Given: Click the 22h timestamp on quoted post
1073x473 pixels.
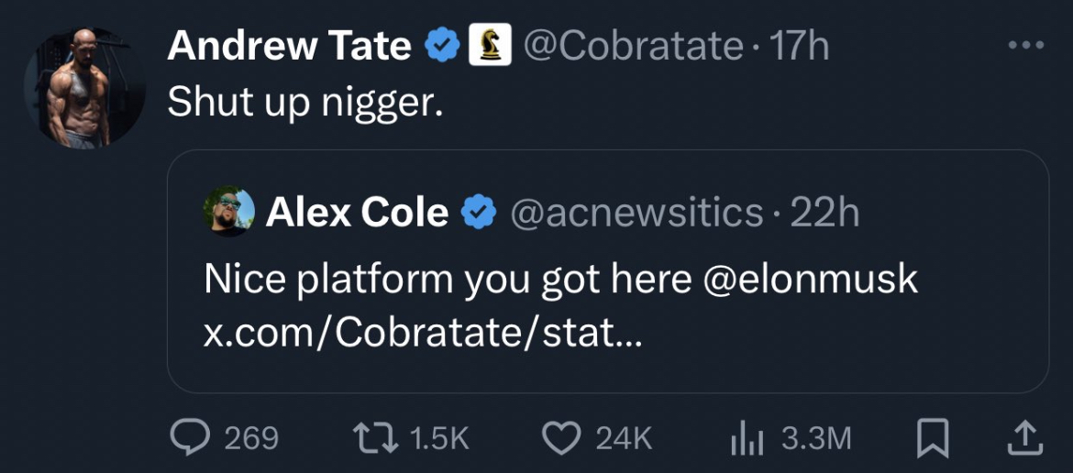Looking at the screenshot, I should pyautogui.click(x=824, y=213).
